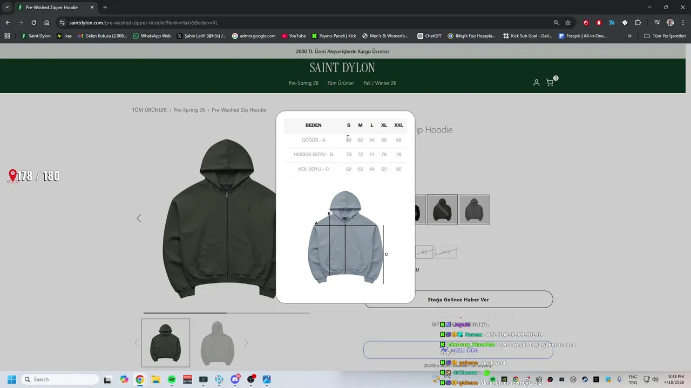Screen dimensions: 691x388
Task: Go to TÜM ÜRÜNLER breadcrumb
Action: coord(150,110)
